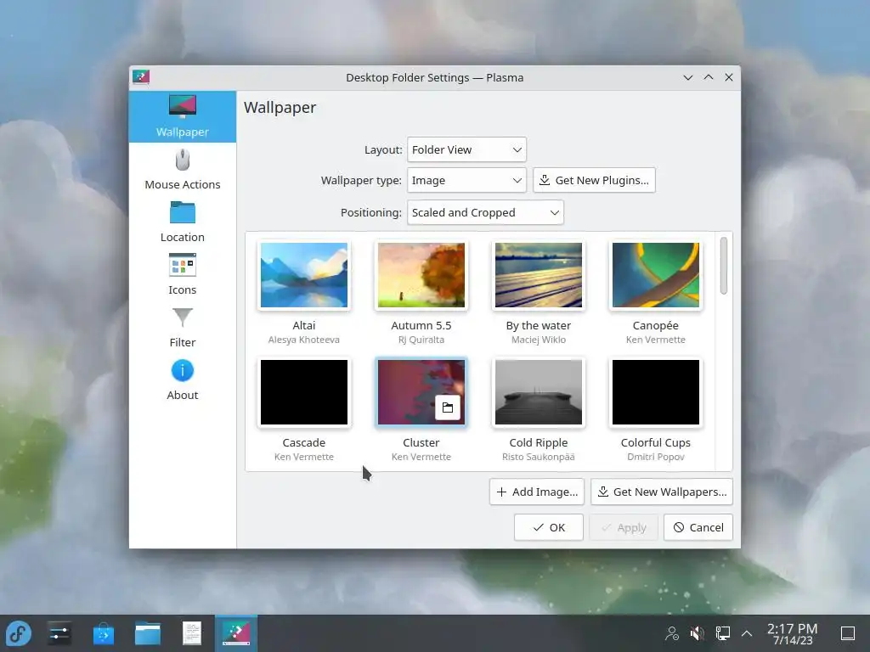Pick the Colorful Cups wallpaper
The image size is (870, 652).
click(x=655, y=392)
